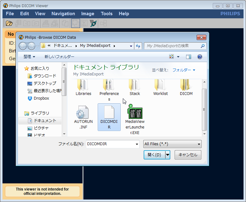Select the DICOM folder
This screenshot has width=246, height=202.
point(186,88)
